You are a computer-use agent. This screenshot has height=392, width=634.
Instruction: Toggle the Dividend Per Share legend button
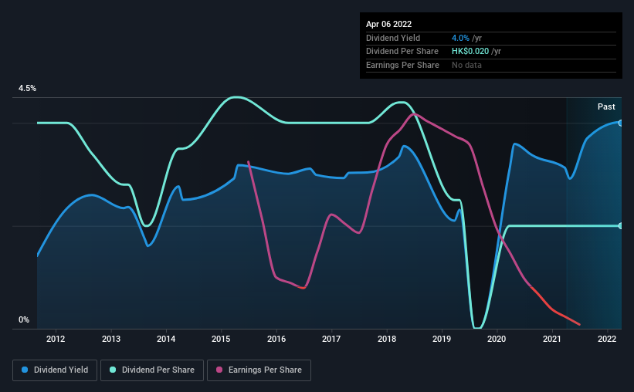pos(152,370)
